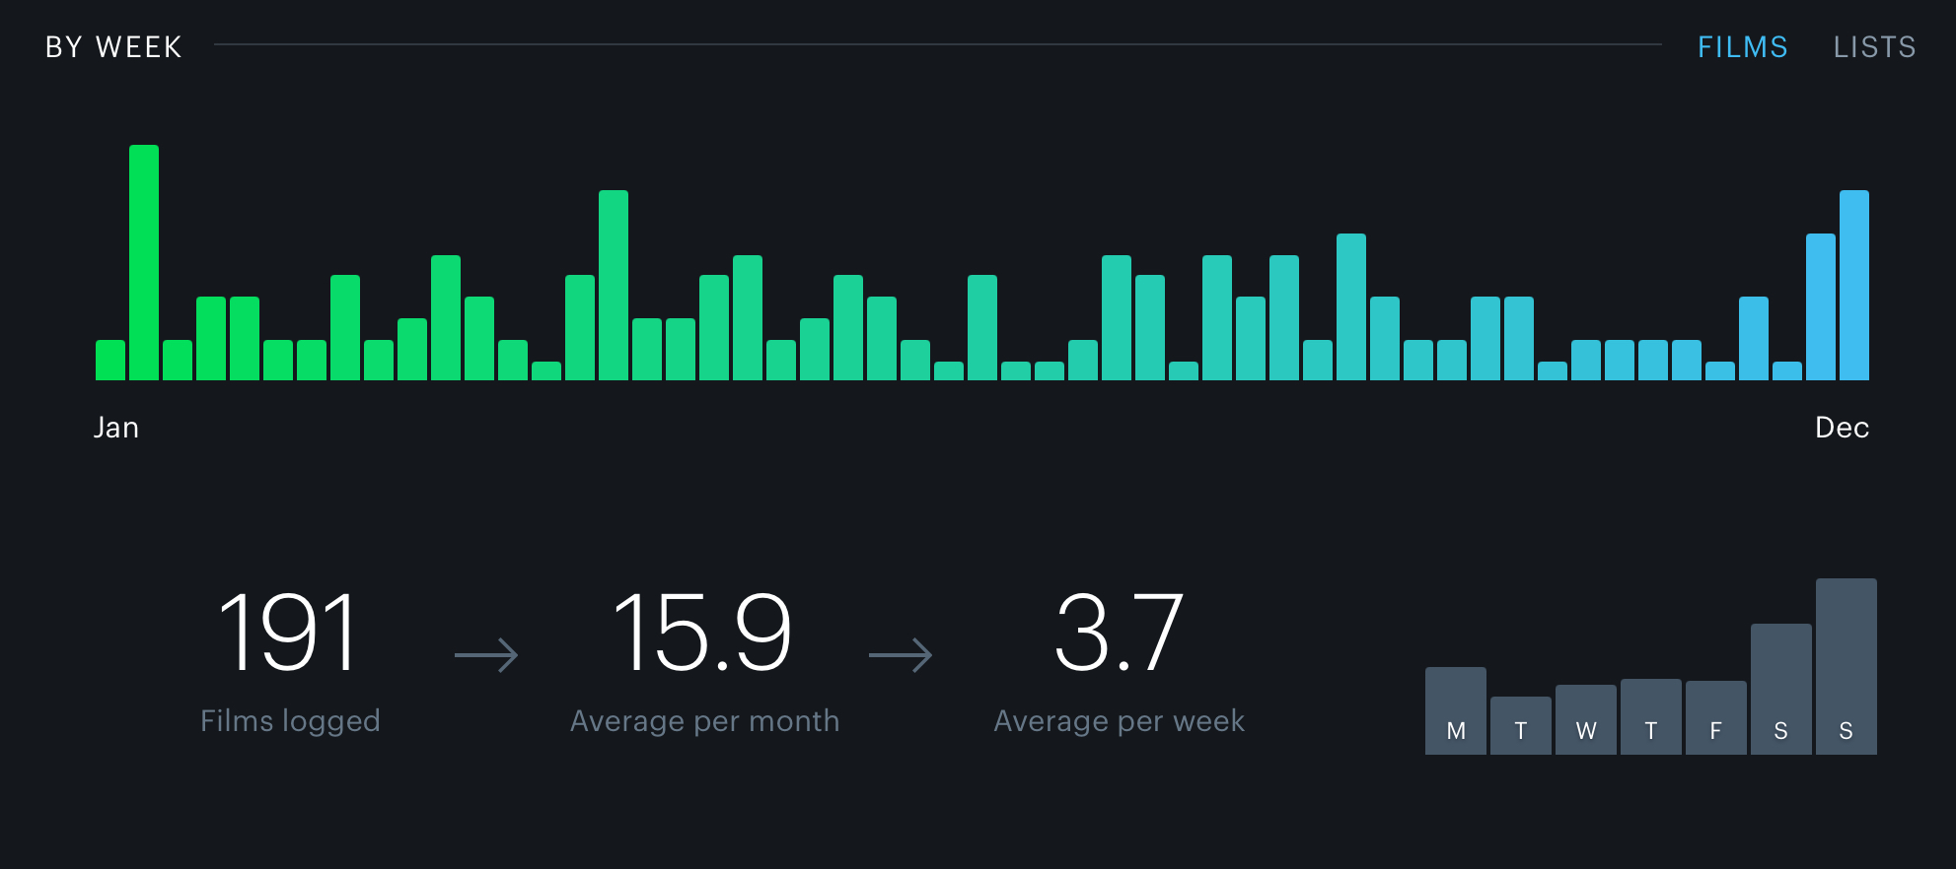This screenshot has height=869, width=1956.
Task: Click the Jan axis label
Action: pyautogui.click(x=116, y=428)
